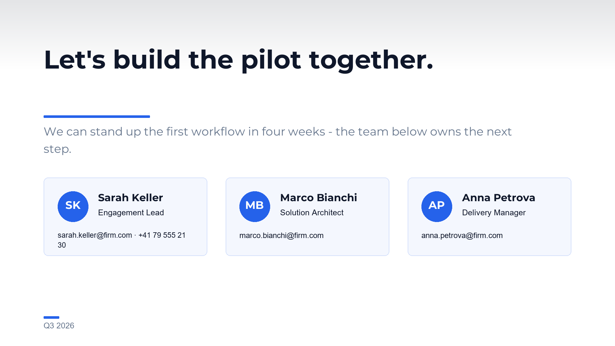Select the Marco Bianchi contact card background
Viewport: 615px width, 346px height.
[x=307, y=217]
